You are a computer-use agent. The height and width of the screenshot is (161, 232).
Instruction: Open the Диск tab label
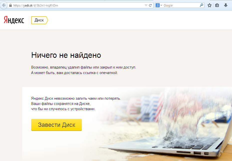[x=39, y=20]
